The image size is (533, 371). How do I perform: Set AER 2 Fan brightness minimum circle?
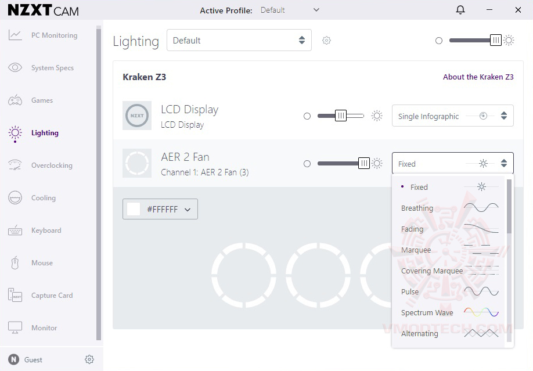click(307, 164)
